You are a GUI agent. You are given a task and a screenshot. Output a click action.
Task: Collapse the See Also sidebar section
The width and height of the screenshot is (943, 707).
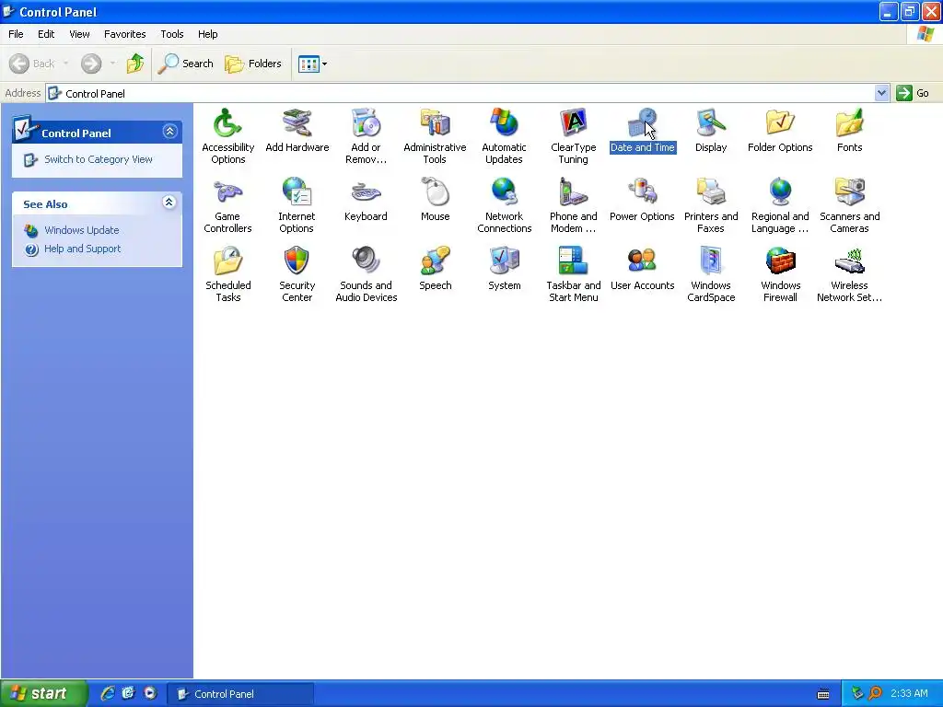point(169,203)
